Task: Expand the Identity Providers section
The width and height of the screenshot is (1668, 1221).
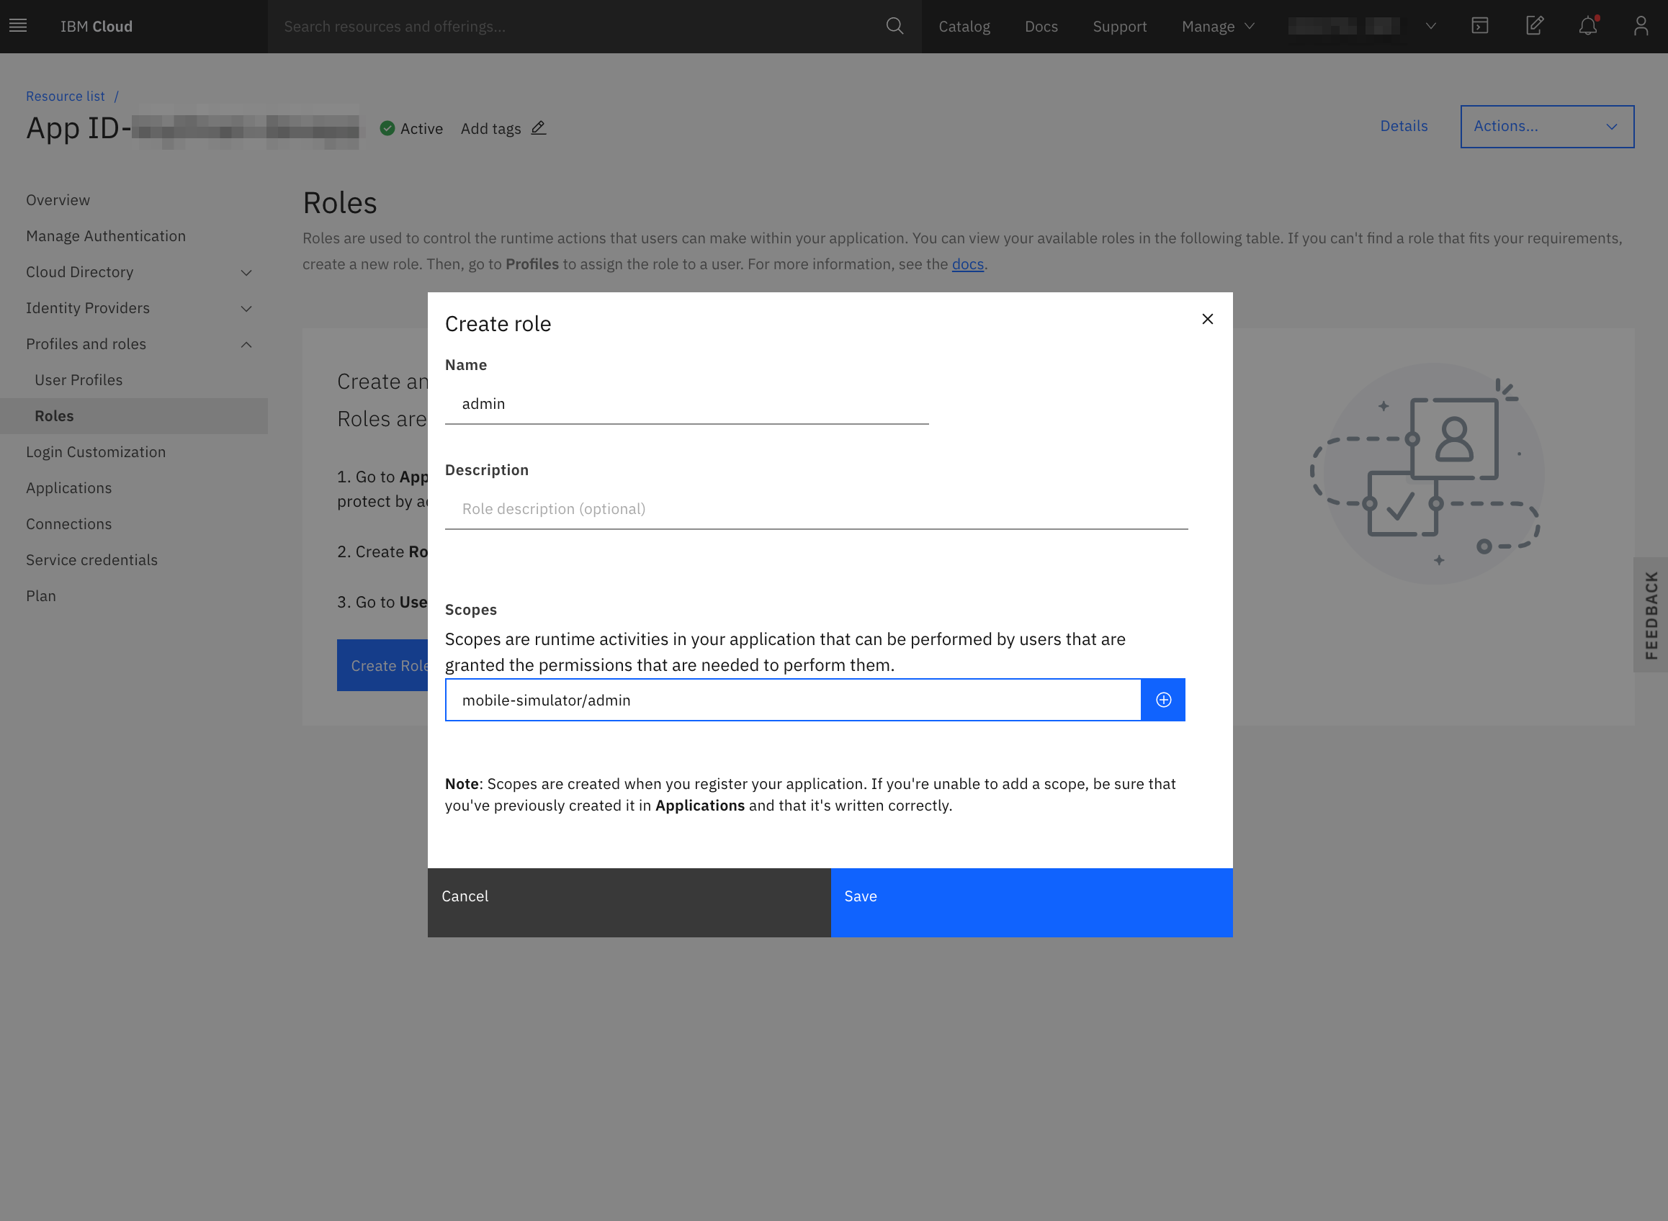Action: click(246, 308)
